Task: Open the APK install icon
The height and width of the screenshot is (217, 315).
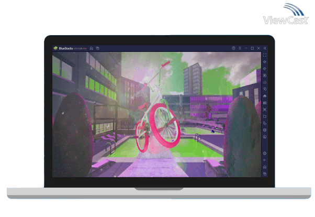Action: tap(265, 103)
